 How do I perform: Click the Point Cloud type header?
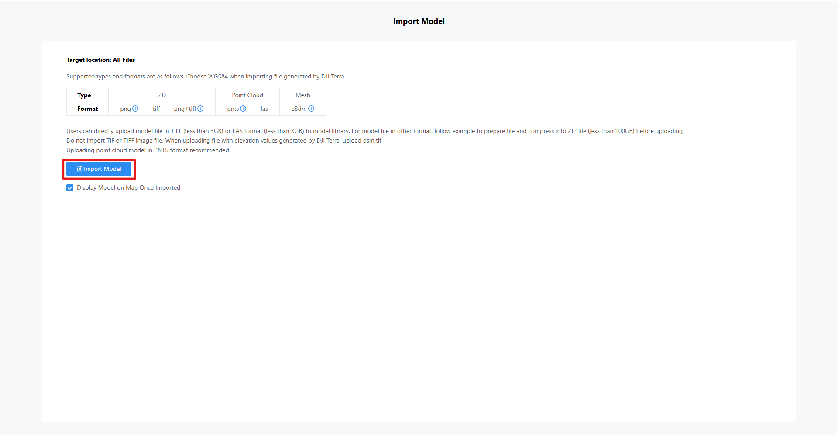247,95
